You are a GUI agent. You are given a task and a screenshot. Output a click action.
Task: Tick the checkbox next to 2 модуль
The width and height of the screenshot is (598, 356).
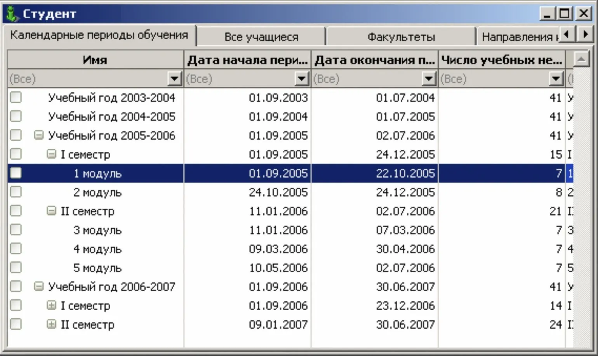point(16,192)
